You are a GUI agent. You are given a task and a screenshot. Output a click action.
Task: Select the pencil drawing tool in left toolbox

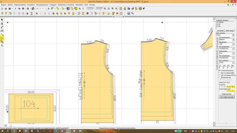2,27
